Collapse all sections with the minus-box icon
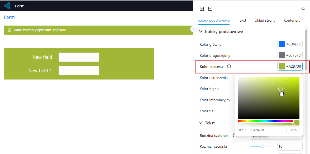Viewport: 310px width, 154px height. (x=210, y=9)
